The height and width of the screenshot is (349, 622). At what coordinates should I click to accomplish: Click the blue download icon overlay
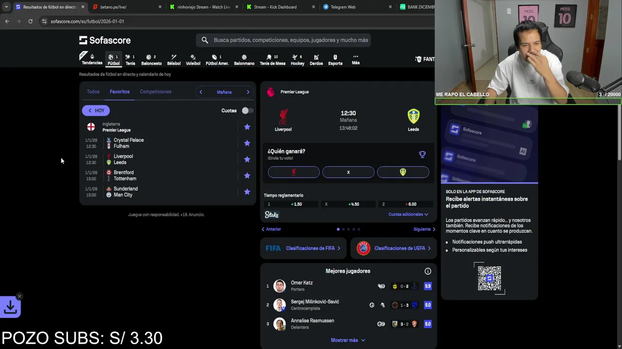pos(10,307)
